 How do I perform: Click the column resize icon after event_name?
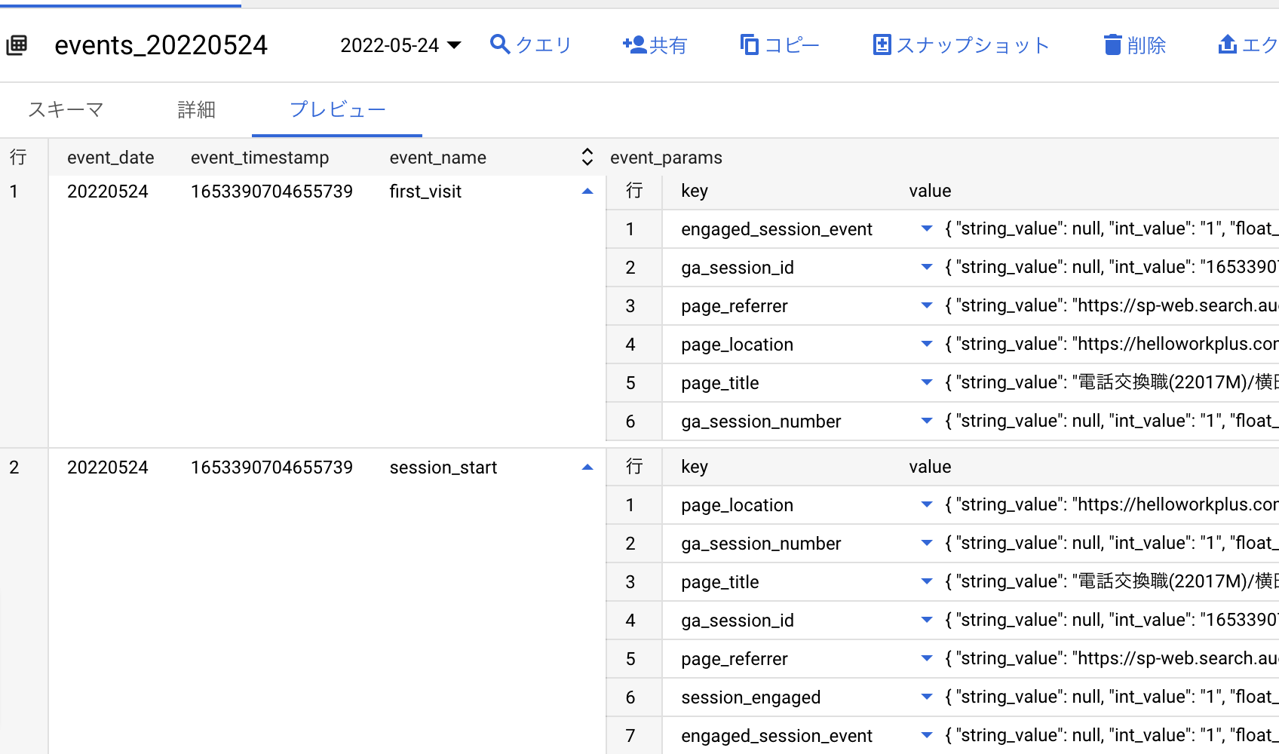(587, 157)
